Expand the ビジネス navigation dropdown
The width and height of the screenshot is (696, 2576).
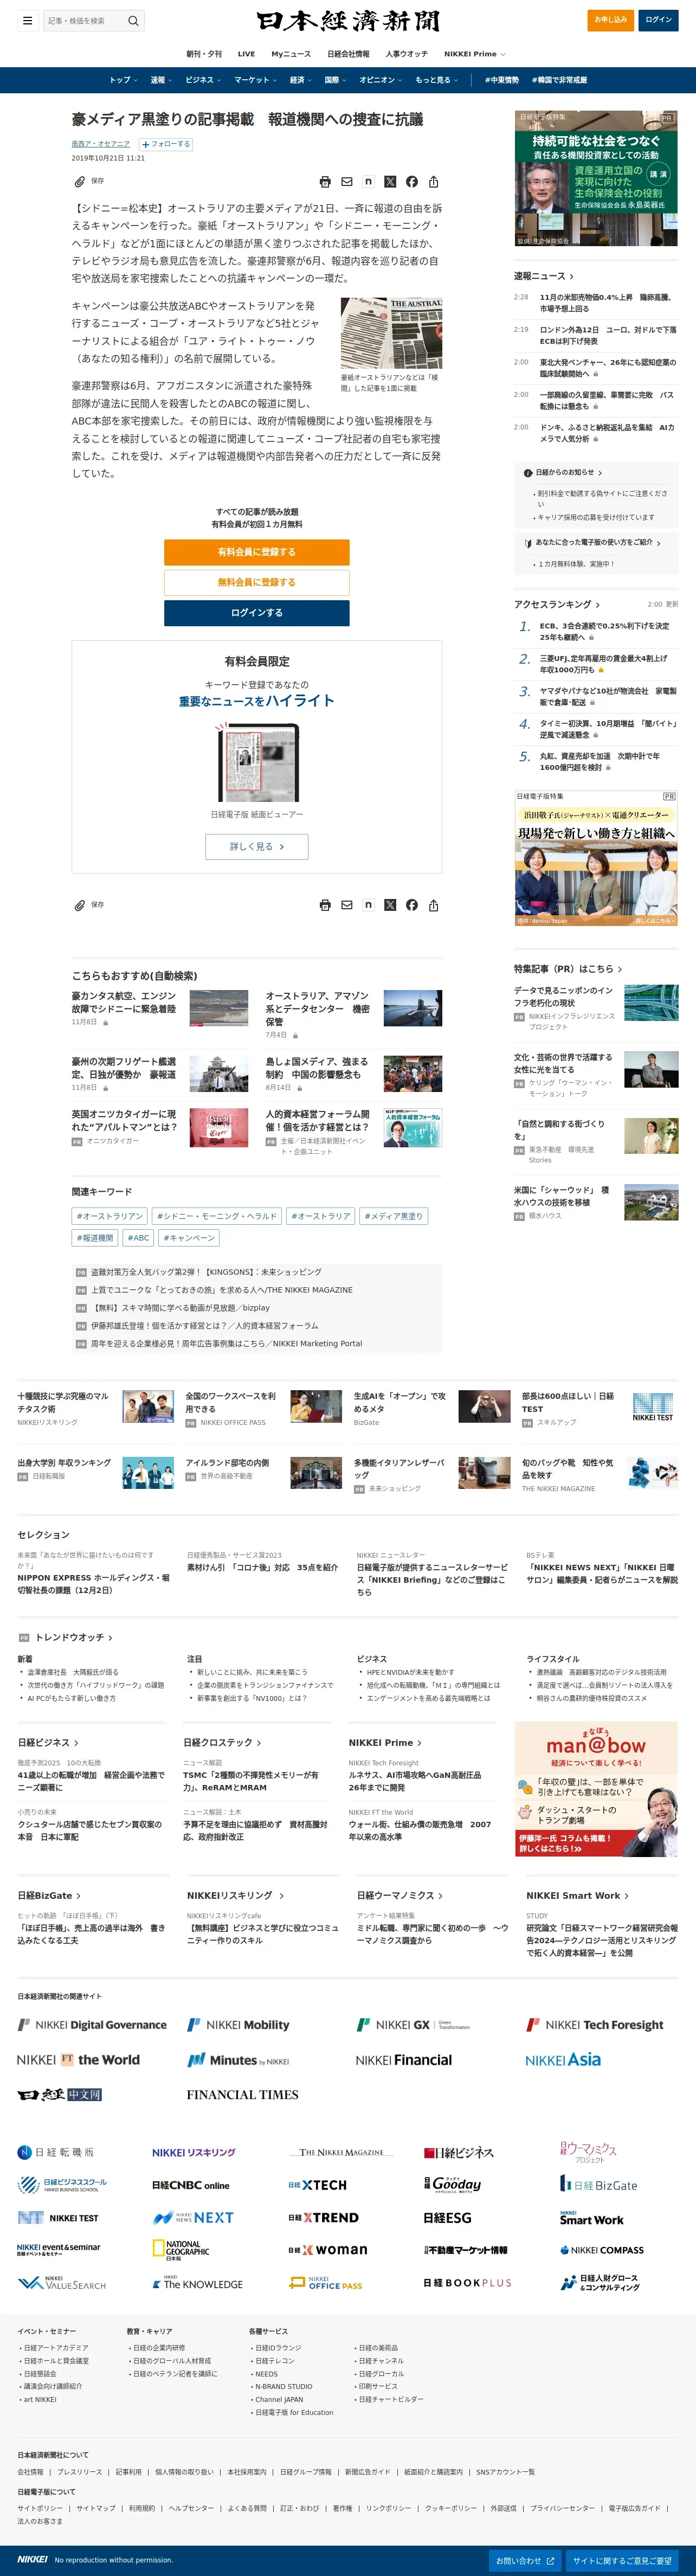(x=203, y=80)
